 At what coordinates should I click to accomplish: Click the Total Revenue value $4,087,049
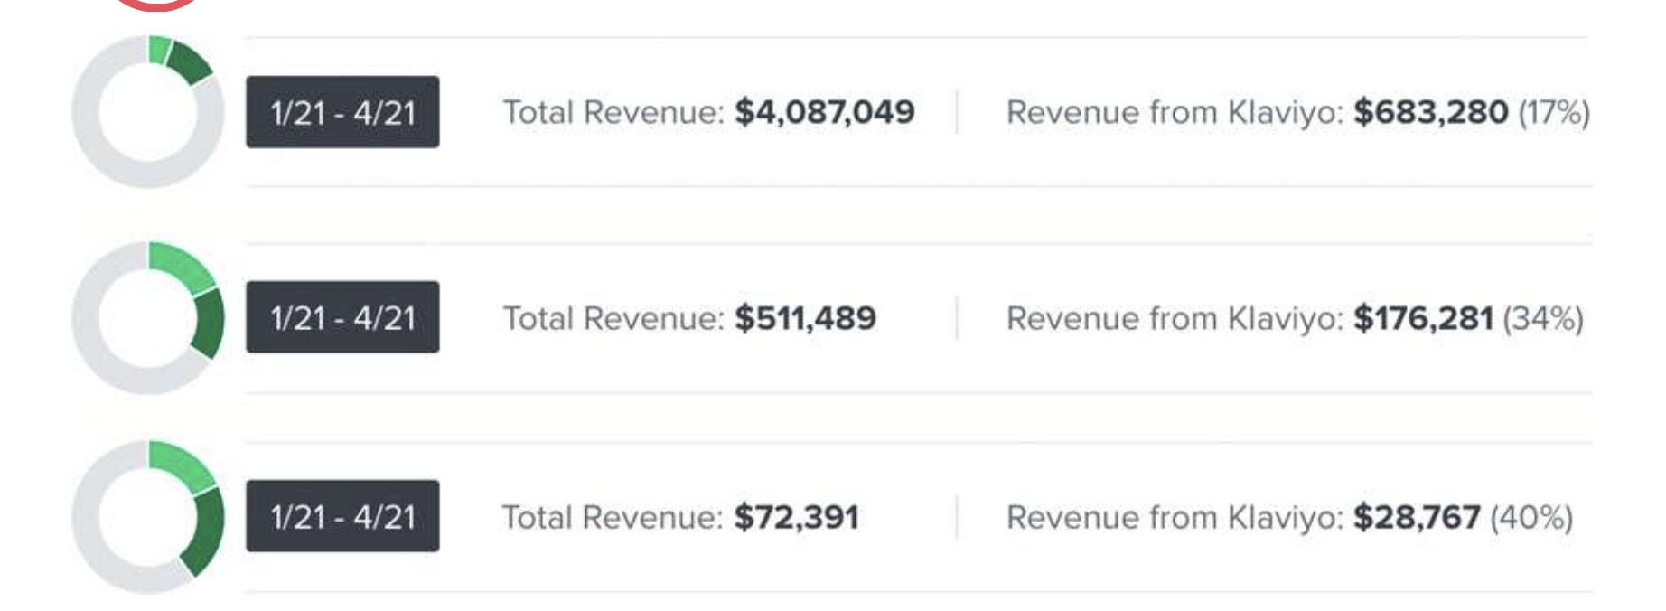pos(824,112)
